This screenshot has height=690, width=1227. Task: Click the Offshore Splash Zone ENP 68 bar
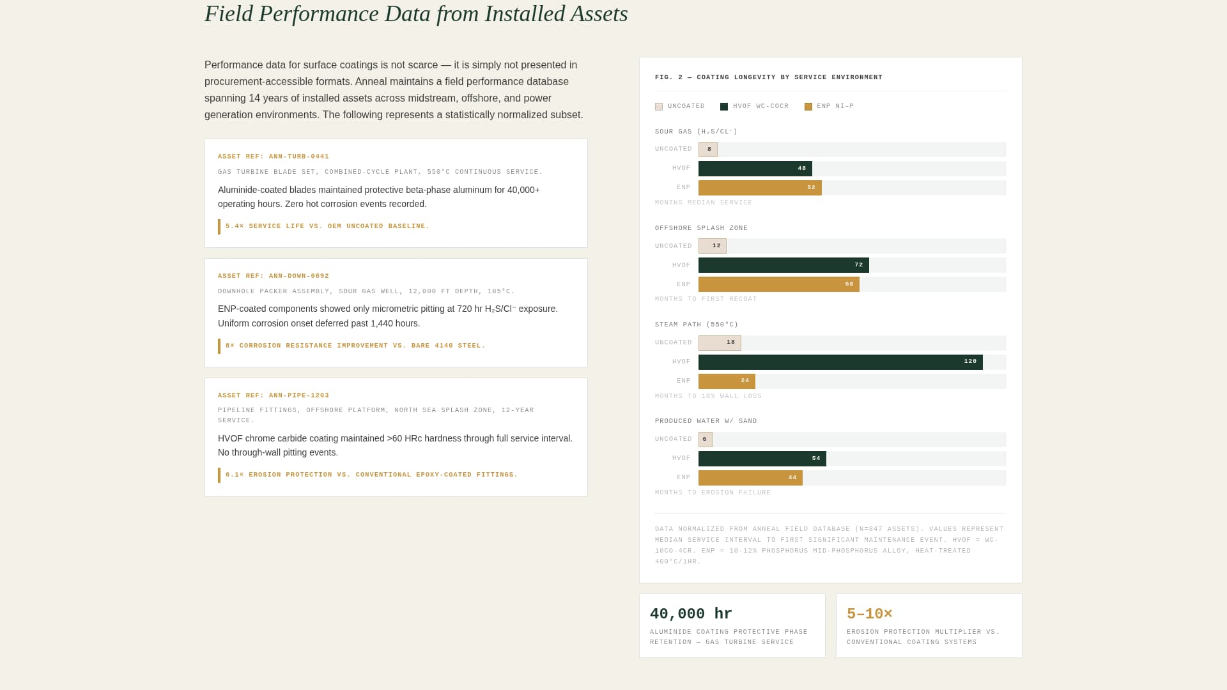pyautogui.click(x=778, y=284)
